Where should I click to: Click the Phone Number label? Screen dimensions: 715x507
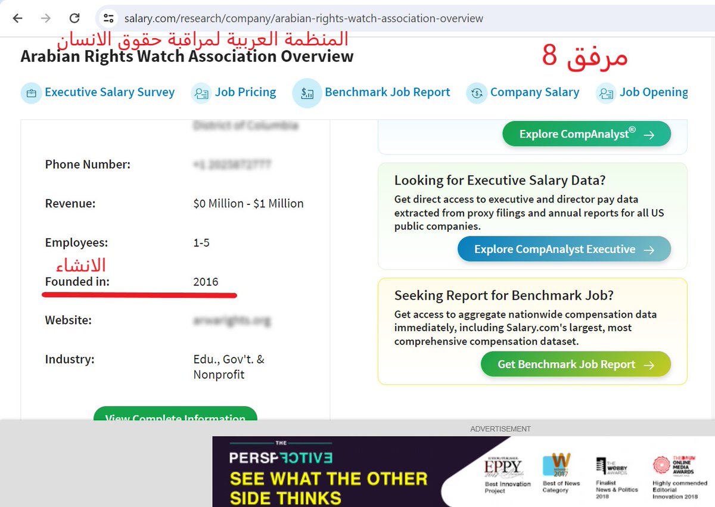[x=88, y=164]
